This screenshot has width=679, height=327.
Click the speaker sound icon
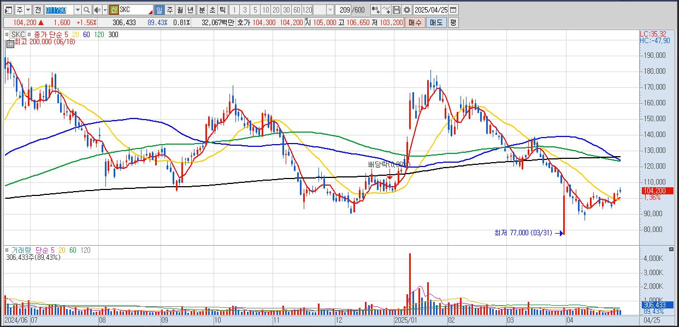pos(97,10)
